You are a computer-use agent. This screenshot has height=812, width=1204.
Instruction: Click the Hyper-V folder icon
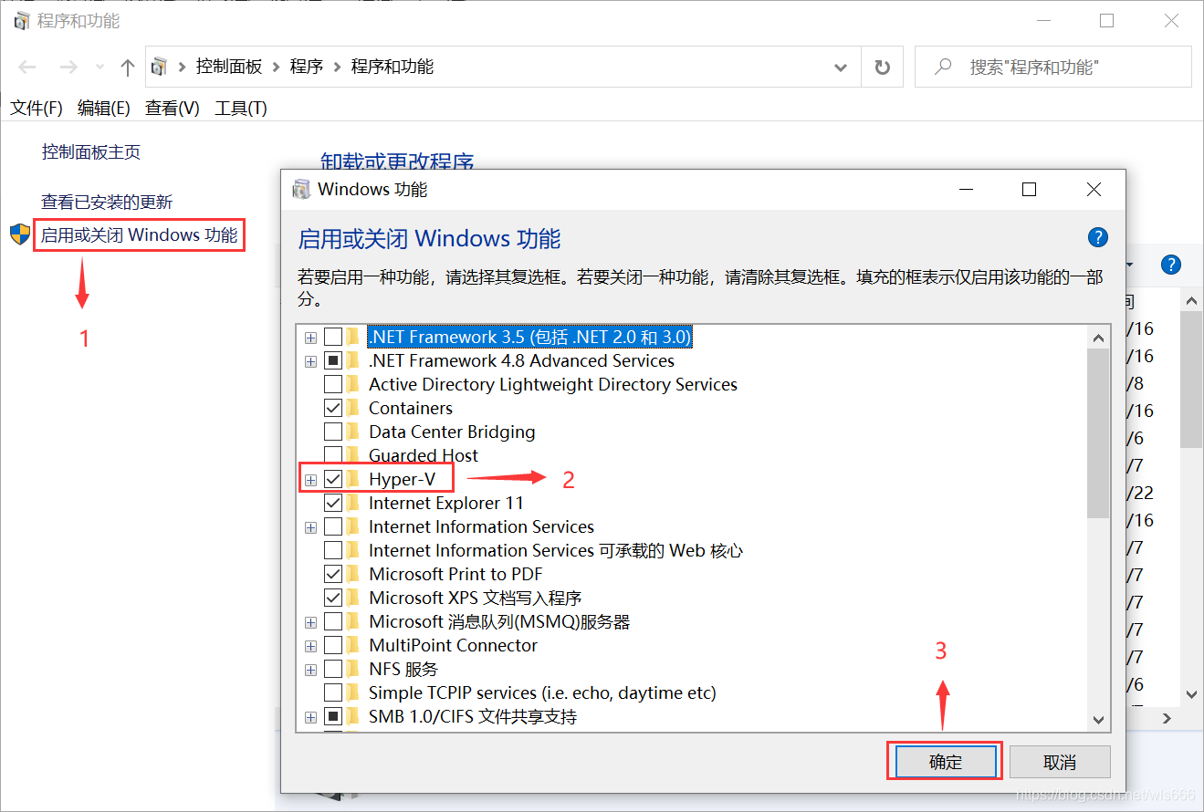tap(353, 479)
